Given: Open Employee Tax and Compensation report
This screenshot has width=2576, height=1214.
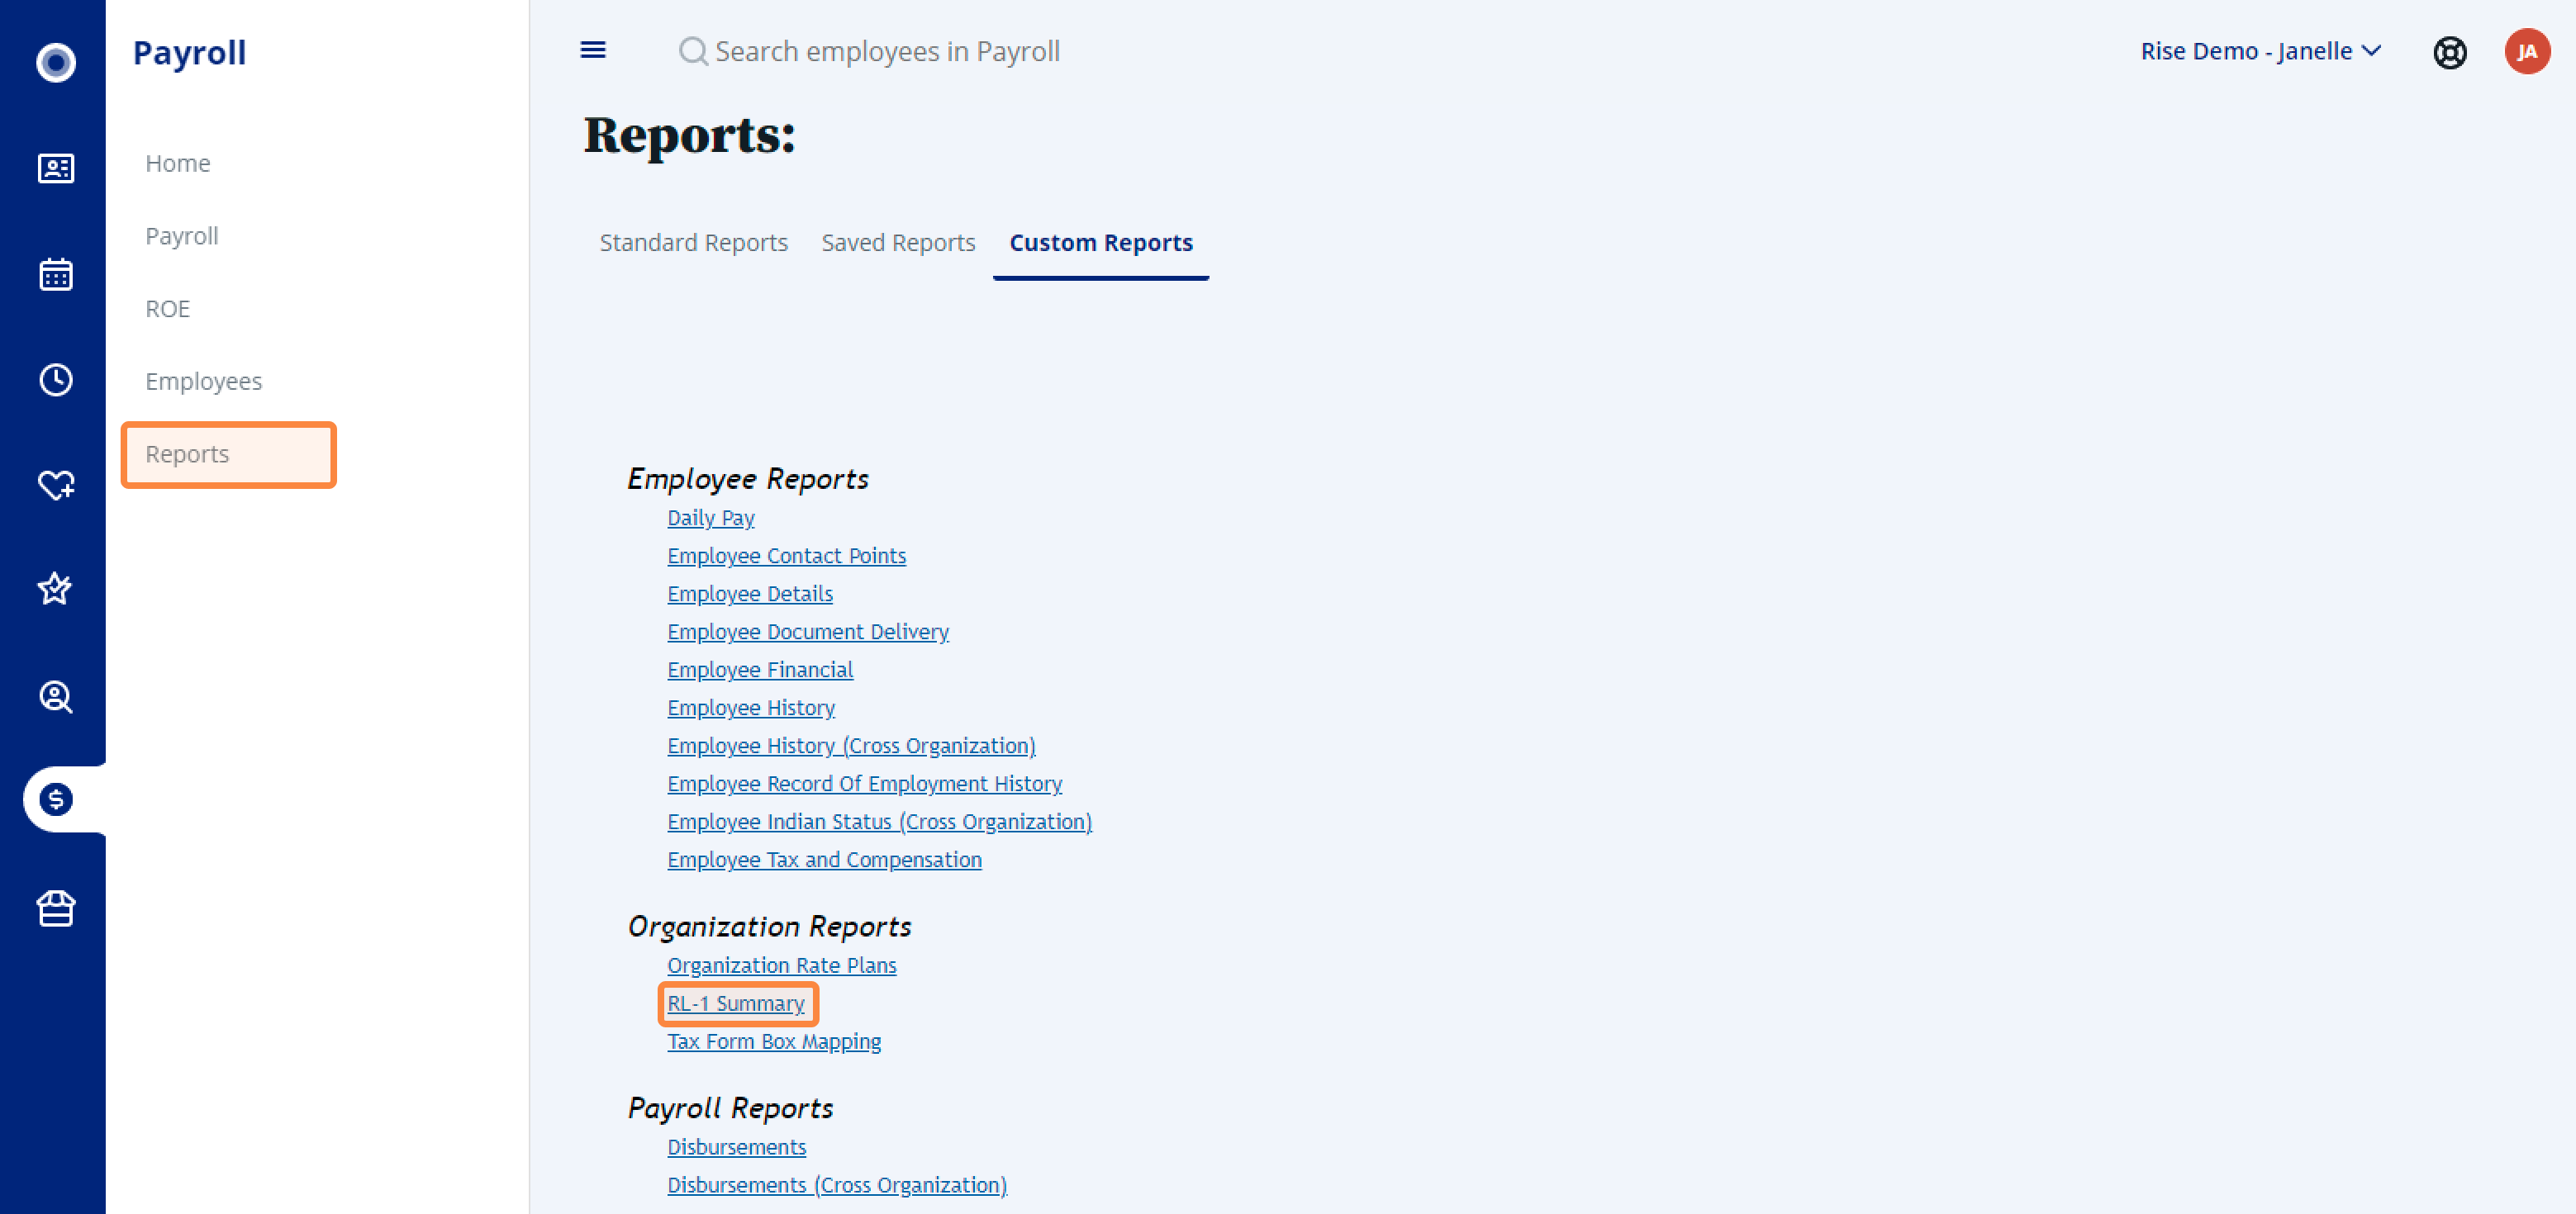Looking at the screenshot, I should coord(824,860).
